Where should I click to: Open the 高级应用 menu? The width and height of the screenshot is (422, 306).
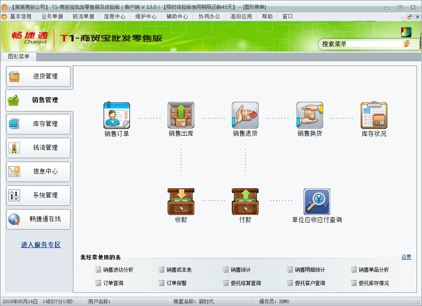pos(241,16)
